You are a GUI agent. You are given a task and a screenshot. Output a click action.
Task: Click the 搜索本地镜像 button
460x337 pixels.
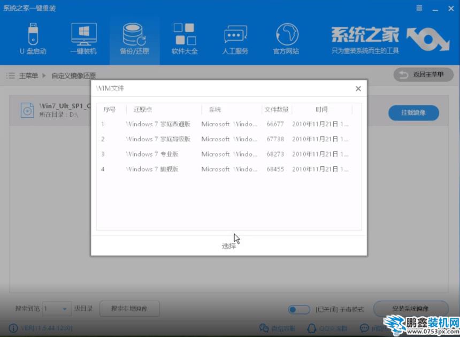(x=129, y=309)
